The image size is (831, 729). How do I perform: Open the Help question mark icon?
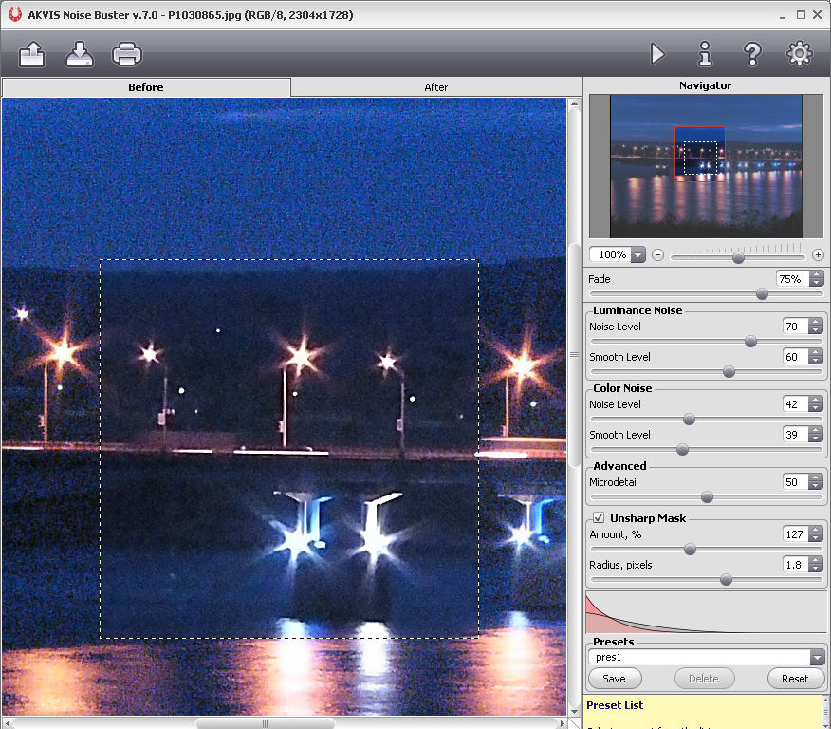point(752,54)
